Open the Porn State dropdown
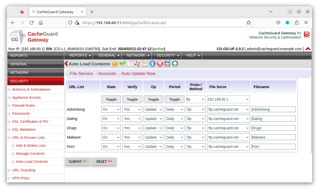The height and width of the screenshot is (190, 319). click(x=111, y=147)
